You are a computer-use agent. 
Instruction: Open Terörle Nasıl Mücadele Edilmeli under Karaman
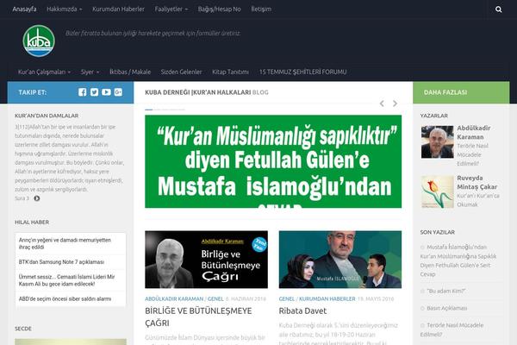[x=472, y=154]
